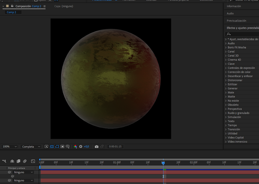This screenshot has height=184, width=259.
Task: Click the +0,0 exposure value
Action: [x=86, y=147]
